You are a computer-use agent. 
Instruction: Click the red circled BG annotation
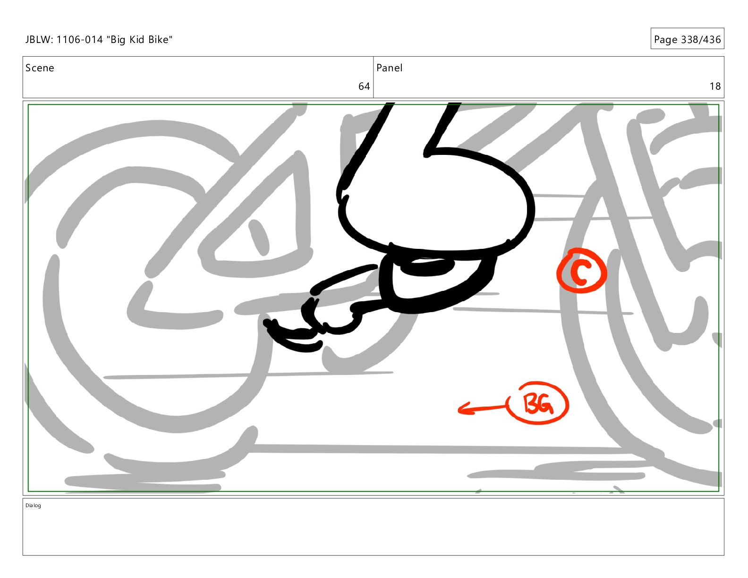tap(538, 403)
